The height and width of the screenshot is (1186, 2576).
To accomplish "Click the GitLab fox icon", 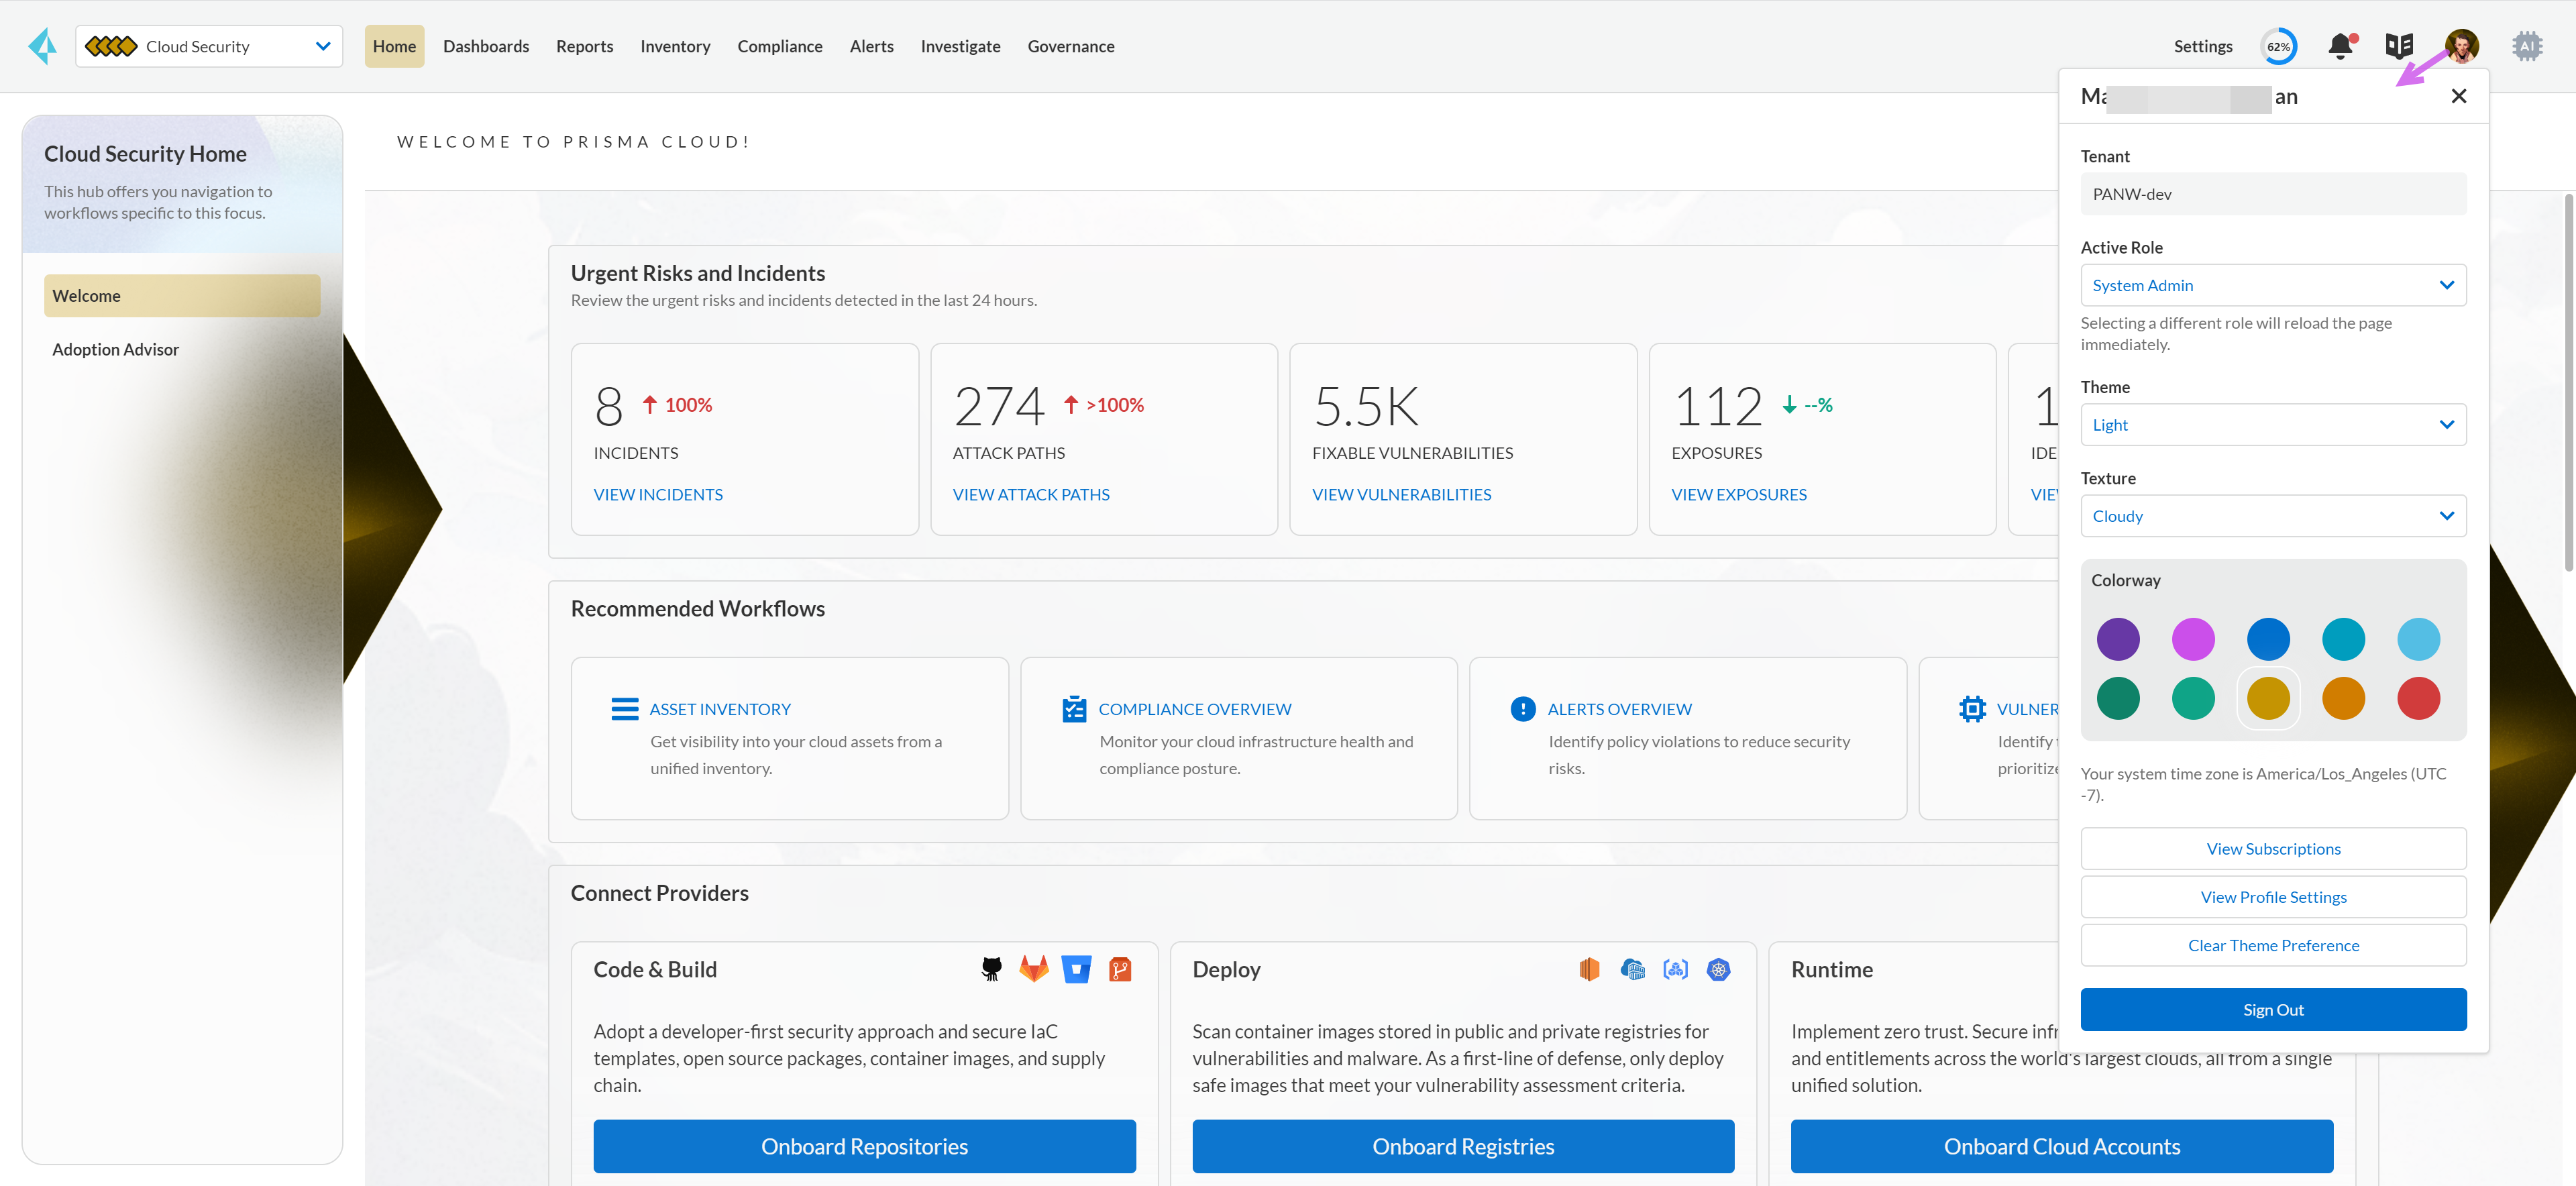I will pyautogui.click(x=1034, y=969).
